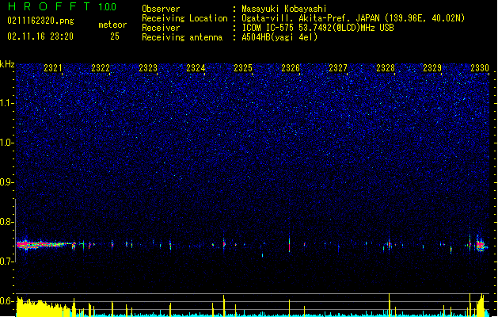Click the 0.7 kHz axis label
The width and height of the screenshot is (498, 317).
pos(7,262)
